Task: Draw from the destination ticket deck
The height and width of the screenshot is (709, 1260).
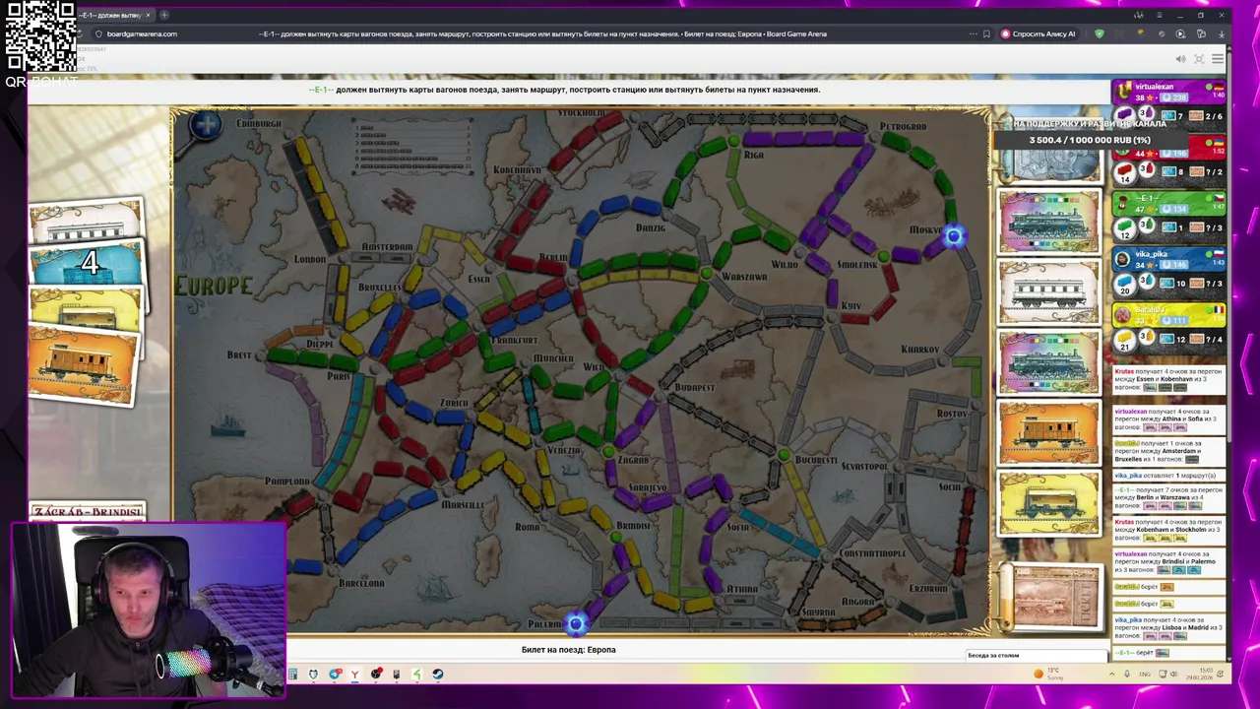Action: [1053, 597]
